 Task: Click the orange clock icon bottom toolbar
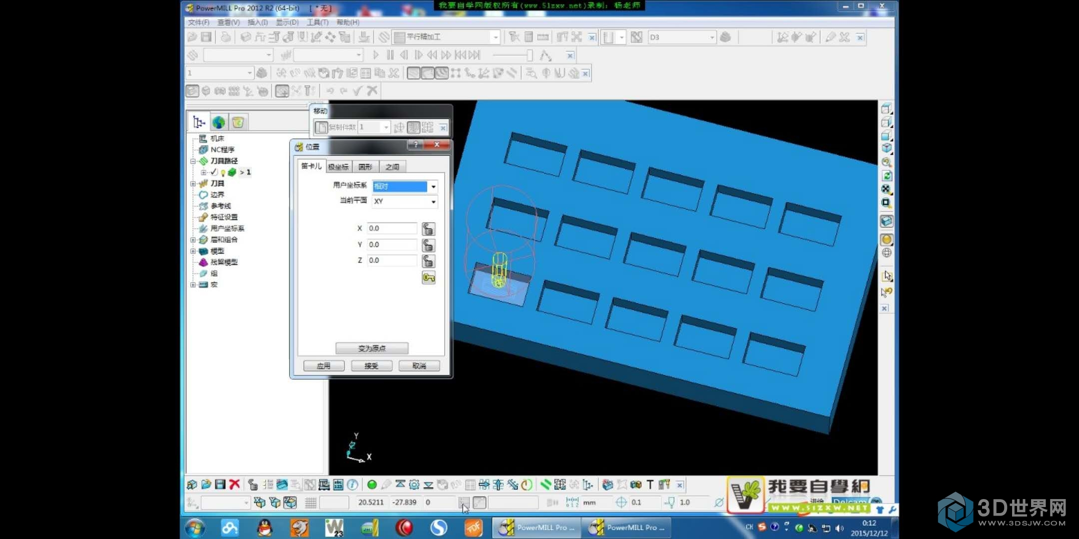527,485
